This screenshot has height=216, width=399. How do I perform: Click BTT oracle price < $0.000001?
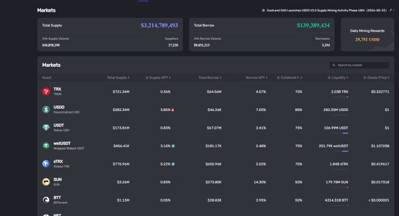pyautogui.click(x=378, y=200)
